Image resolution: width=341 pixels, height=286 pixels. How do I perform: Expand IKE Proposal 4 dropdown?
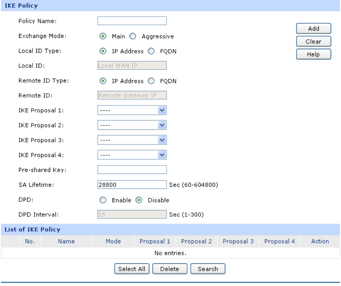click(x=132, y=155)
